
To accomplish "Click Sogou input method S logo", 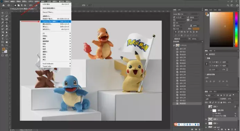I will [x=175, y=124].
